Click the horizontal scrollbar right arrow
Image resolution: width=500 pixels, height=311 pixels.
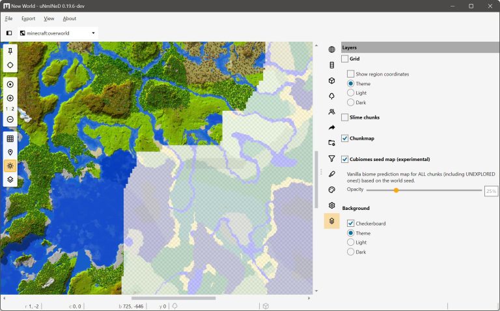[309, 298]
